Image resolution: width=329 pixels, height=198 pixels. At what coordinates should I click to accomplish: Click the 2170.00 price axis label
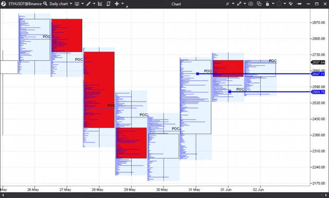(318, 183)
